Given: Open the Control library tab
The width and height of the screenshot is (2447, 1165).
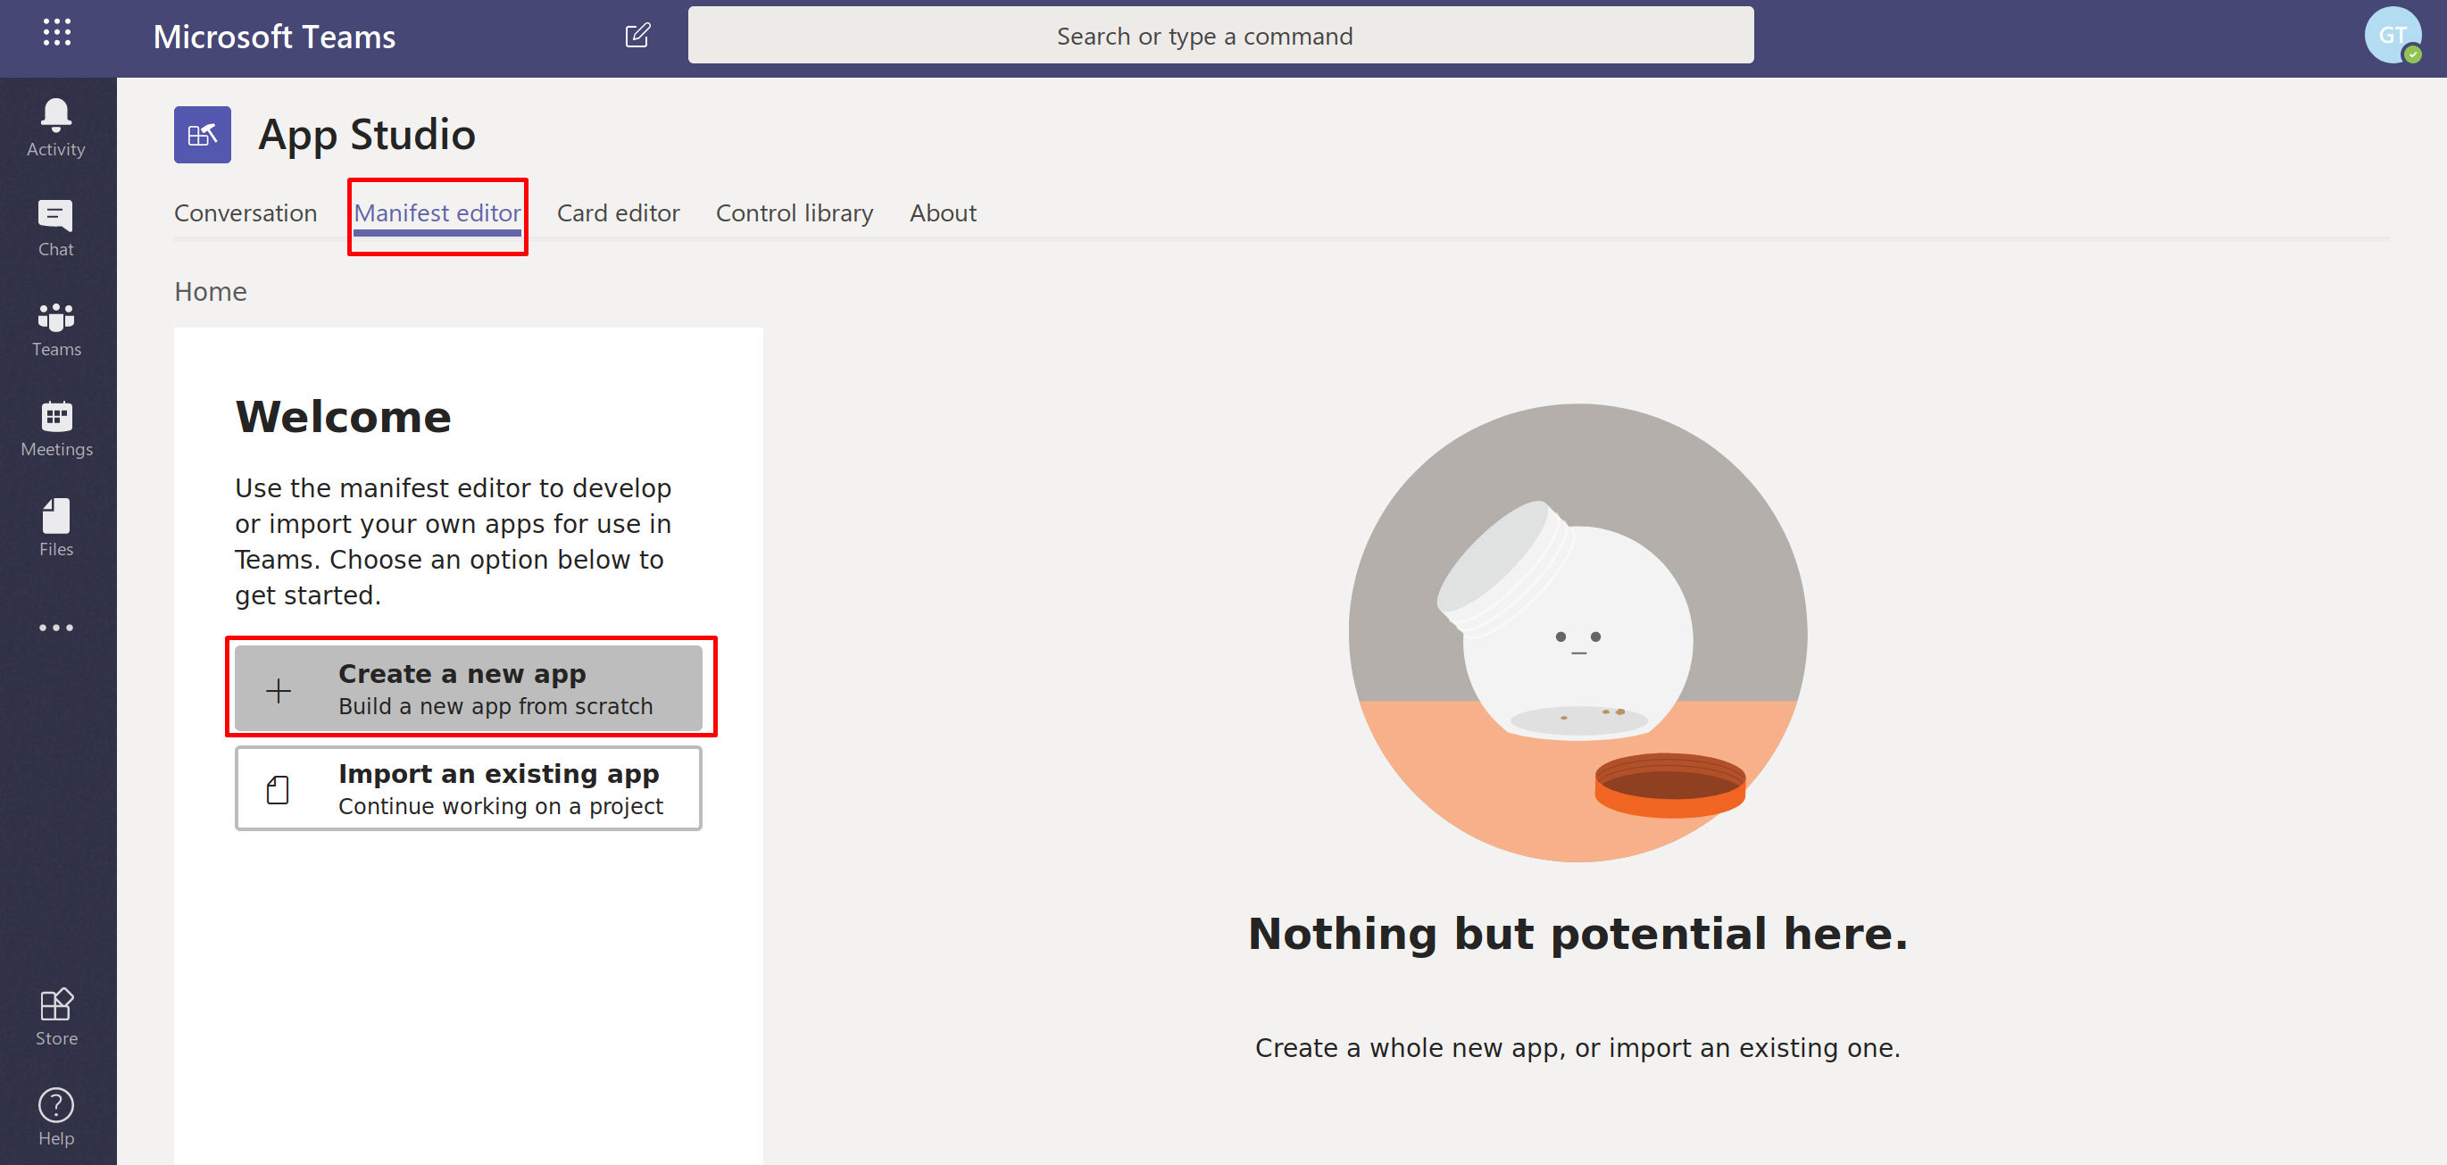Looking at the screenshot, I should coord(795,212).
